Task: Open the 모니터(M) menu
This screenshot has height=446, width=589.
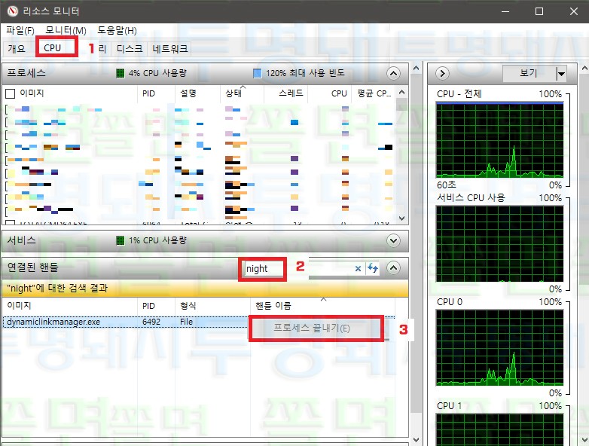Action: point(66,30)
